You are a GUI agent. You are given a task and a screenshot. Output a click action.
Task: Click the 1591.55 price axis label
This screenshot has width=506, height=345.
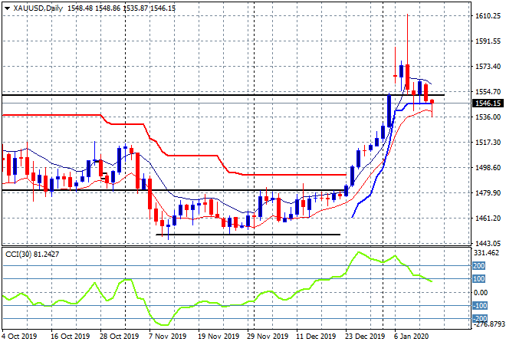[x=488, y=41]
